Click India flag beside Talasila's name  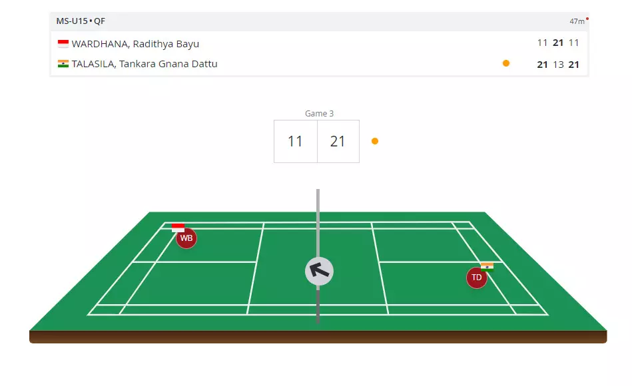(63, 64)
